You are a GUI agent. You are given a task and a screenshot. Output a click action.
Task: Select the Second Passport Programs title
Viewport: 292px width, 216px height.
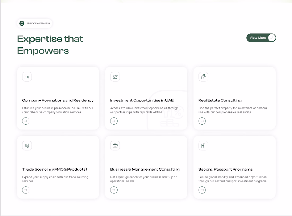pos(225,169)
